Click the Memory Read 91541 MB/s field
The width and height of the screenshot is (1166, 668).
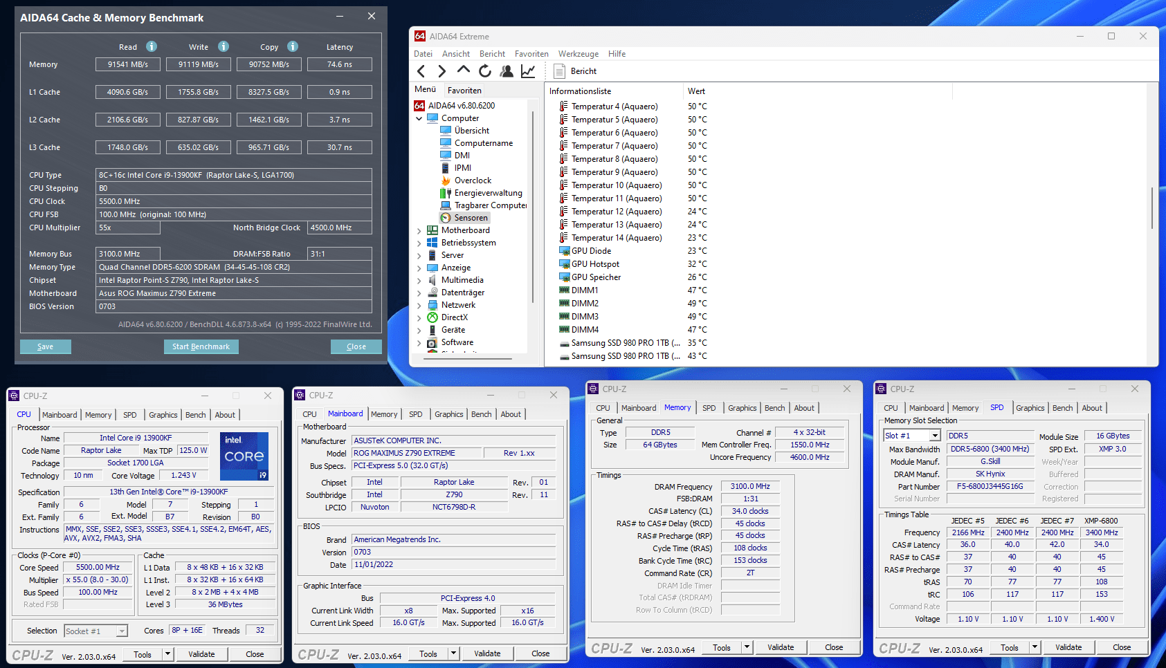click(x=128, y=64)
